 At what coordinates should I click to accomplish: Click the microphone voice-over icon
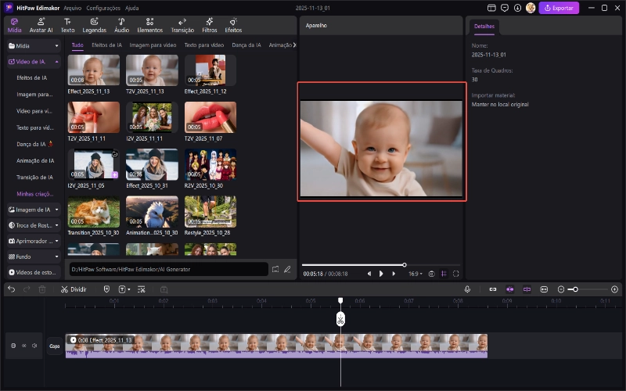[x=467, y=289]
